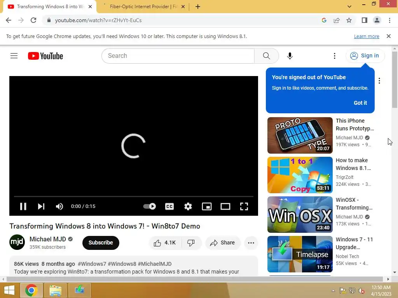Dislike the video with thumbs down
The width and height of the screenshot is (398, 298).
click(191, 243)
